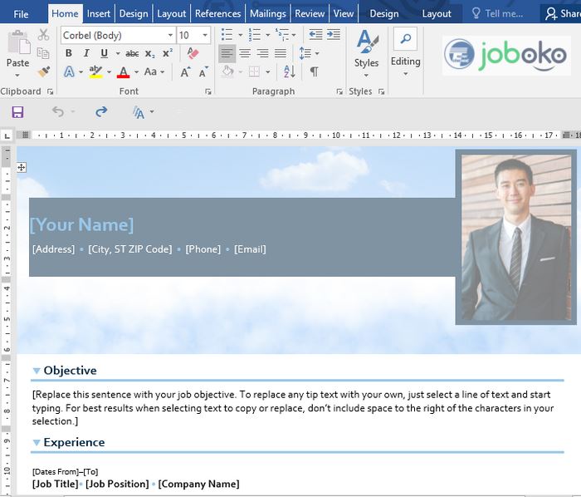
Task: Click the Share button
Action: 561,14
